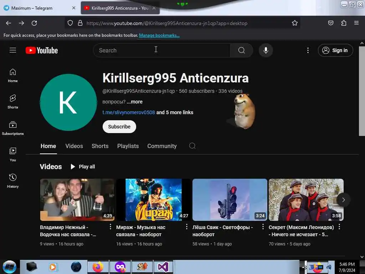Open more options for Владимир Нежный video
This screenshot has width=365, height=274.
(x=110, y=227)
